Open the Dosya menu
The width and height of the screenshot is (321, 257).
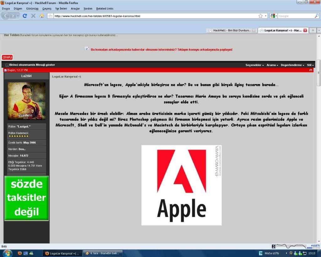click(x=6, y=8)
